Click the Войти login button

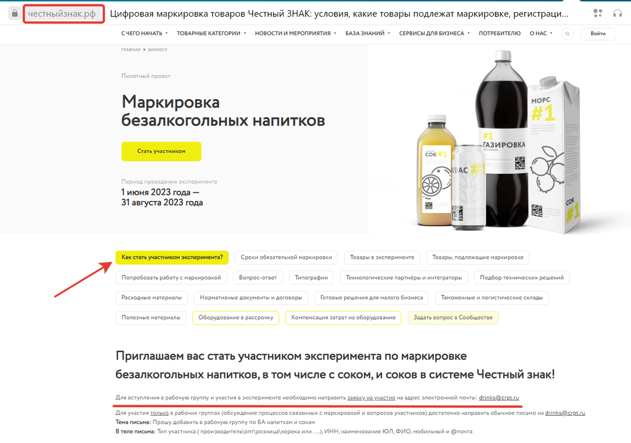(598, 34)
